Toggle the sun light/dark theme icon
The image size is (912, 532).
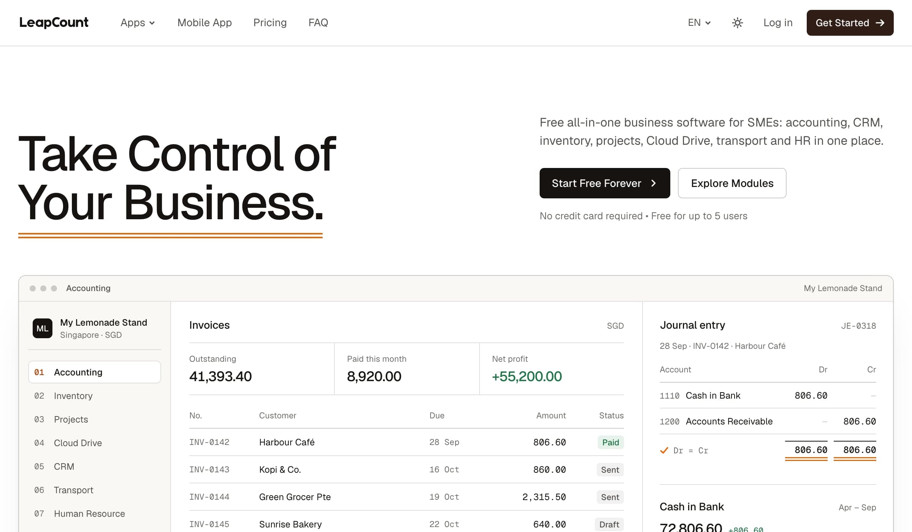737,23
